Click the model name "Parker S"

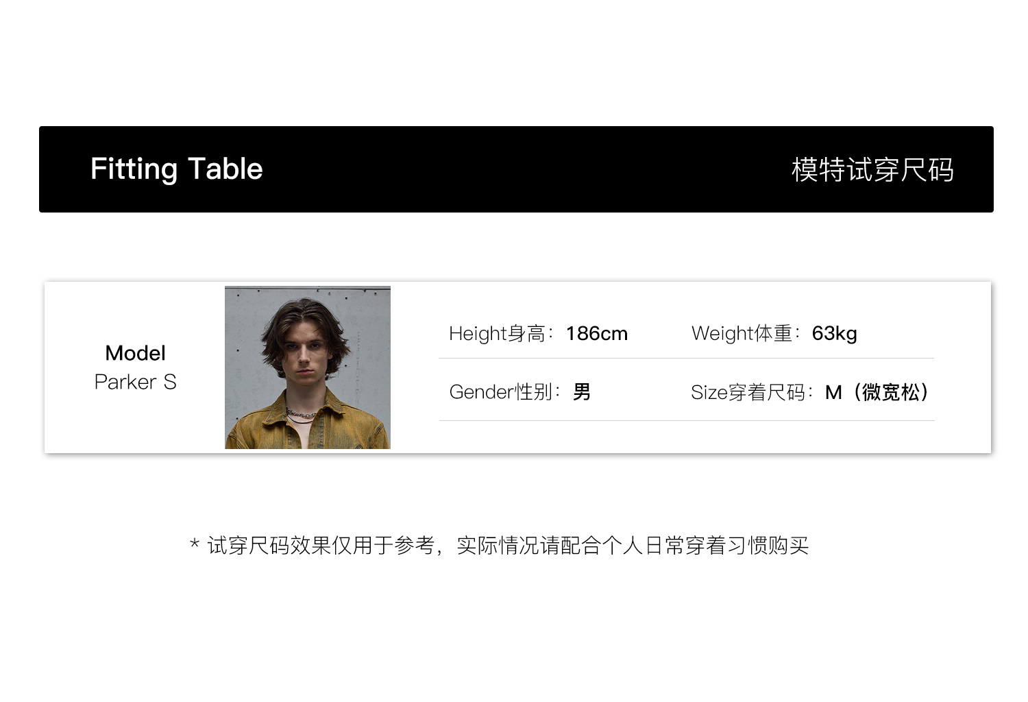136,382
